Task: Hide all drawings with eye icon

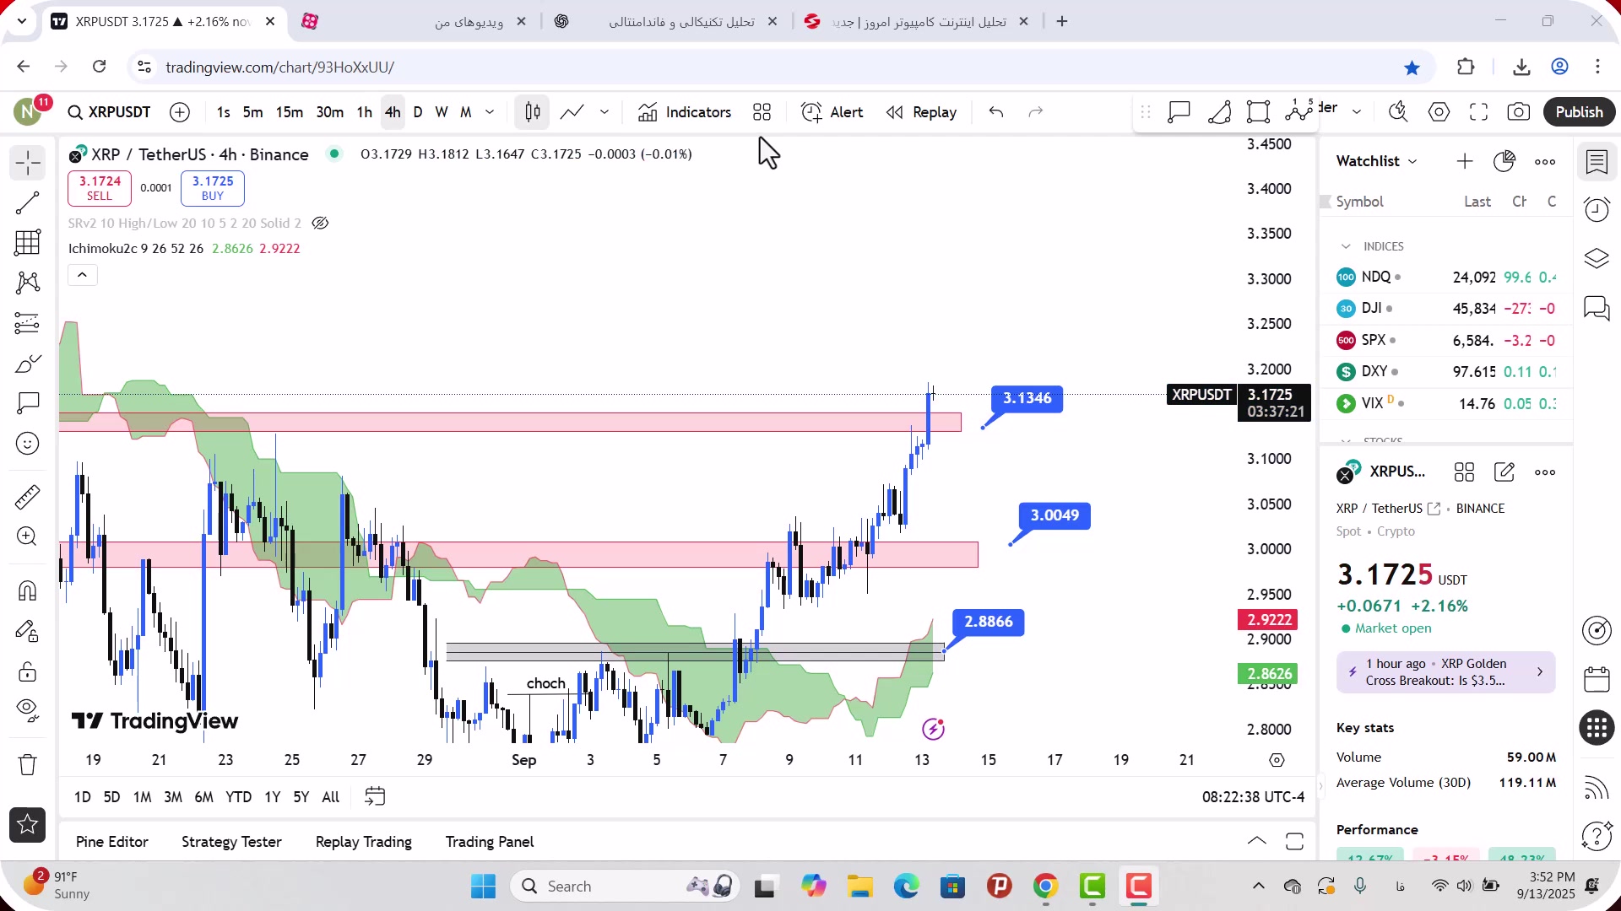Action: tap(28, 711)
